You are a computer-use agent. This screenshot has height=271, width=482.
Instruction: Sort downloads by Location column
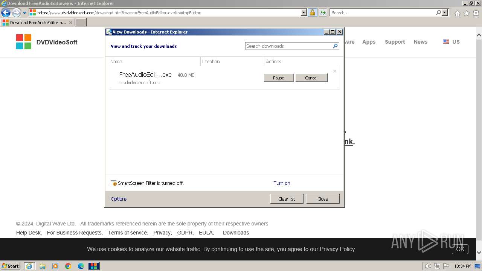coord(232,61)
